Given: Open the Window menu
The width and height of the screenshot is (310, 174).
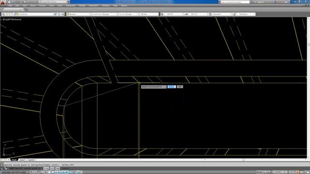Looking at the screenshot, I should click(106, 6).
